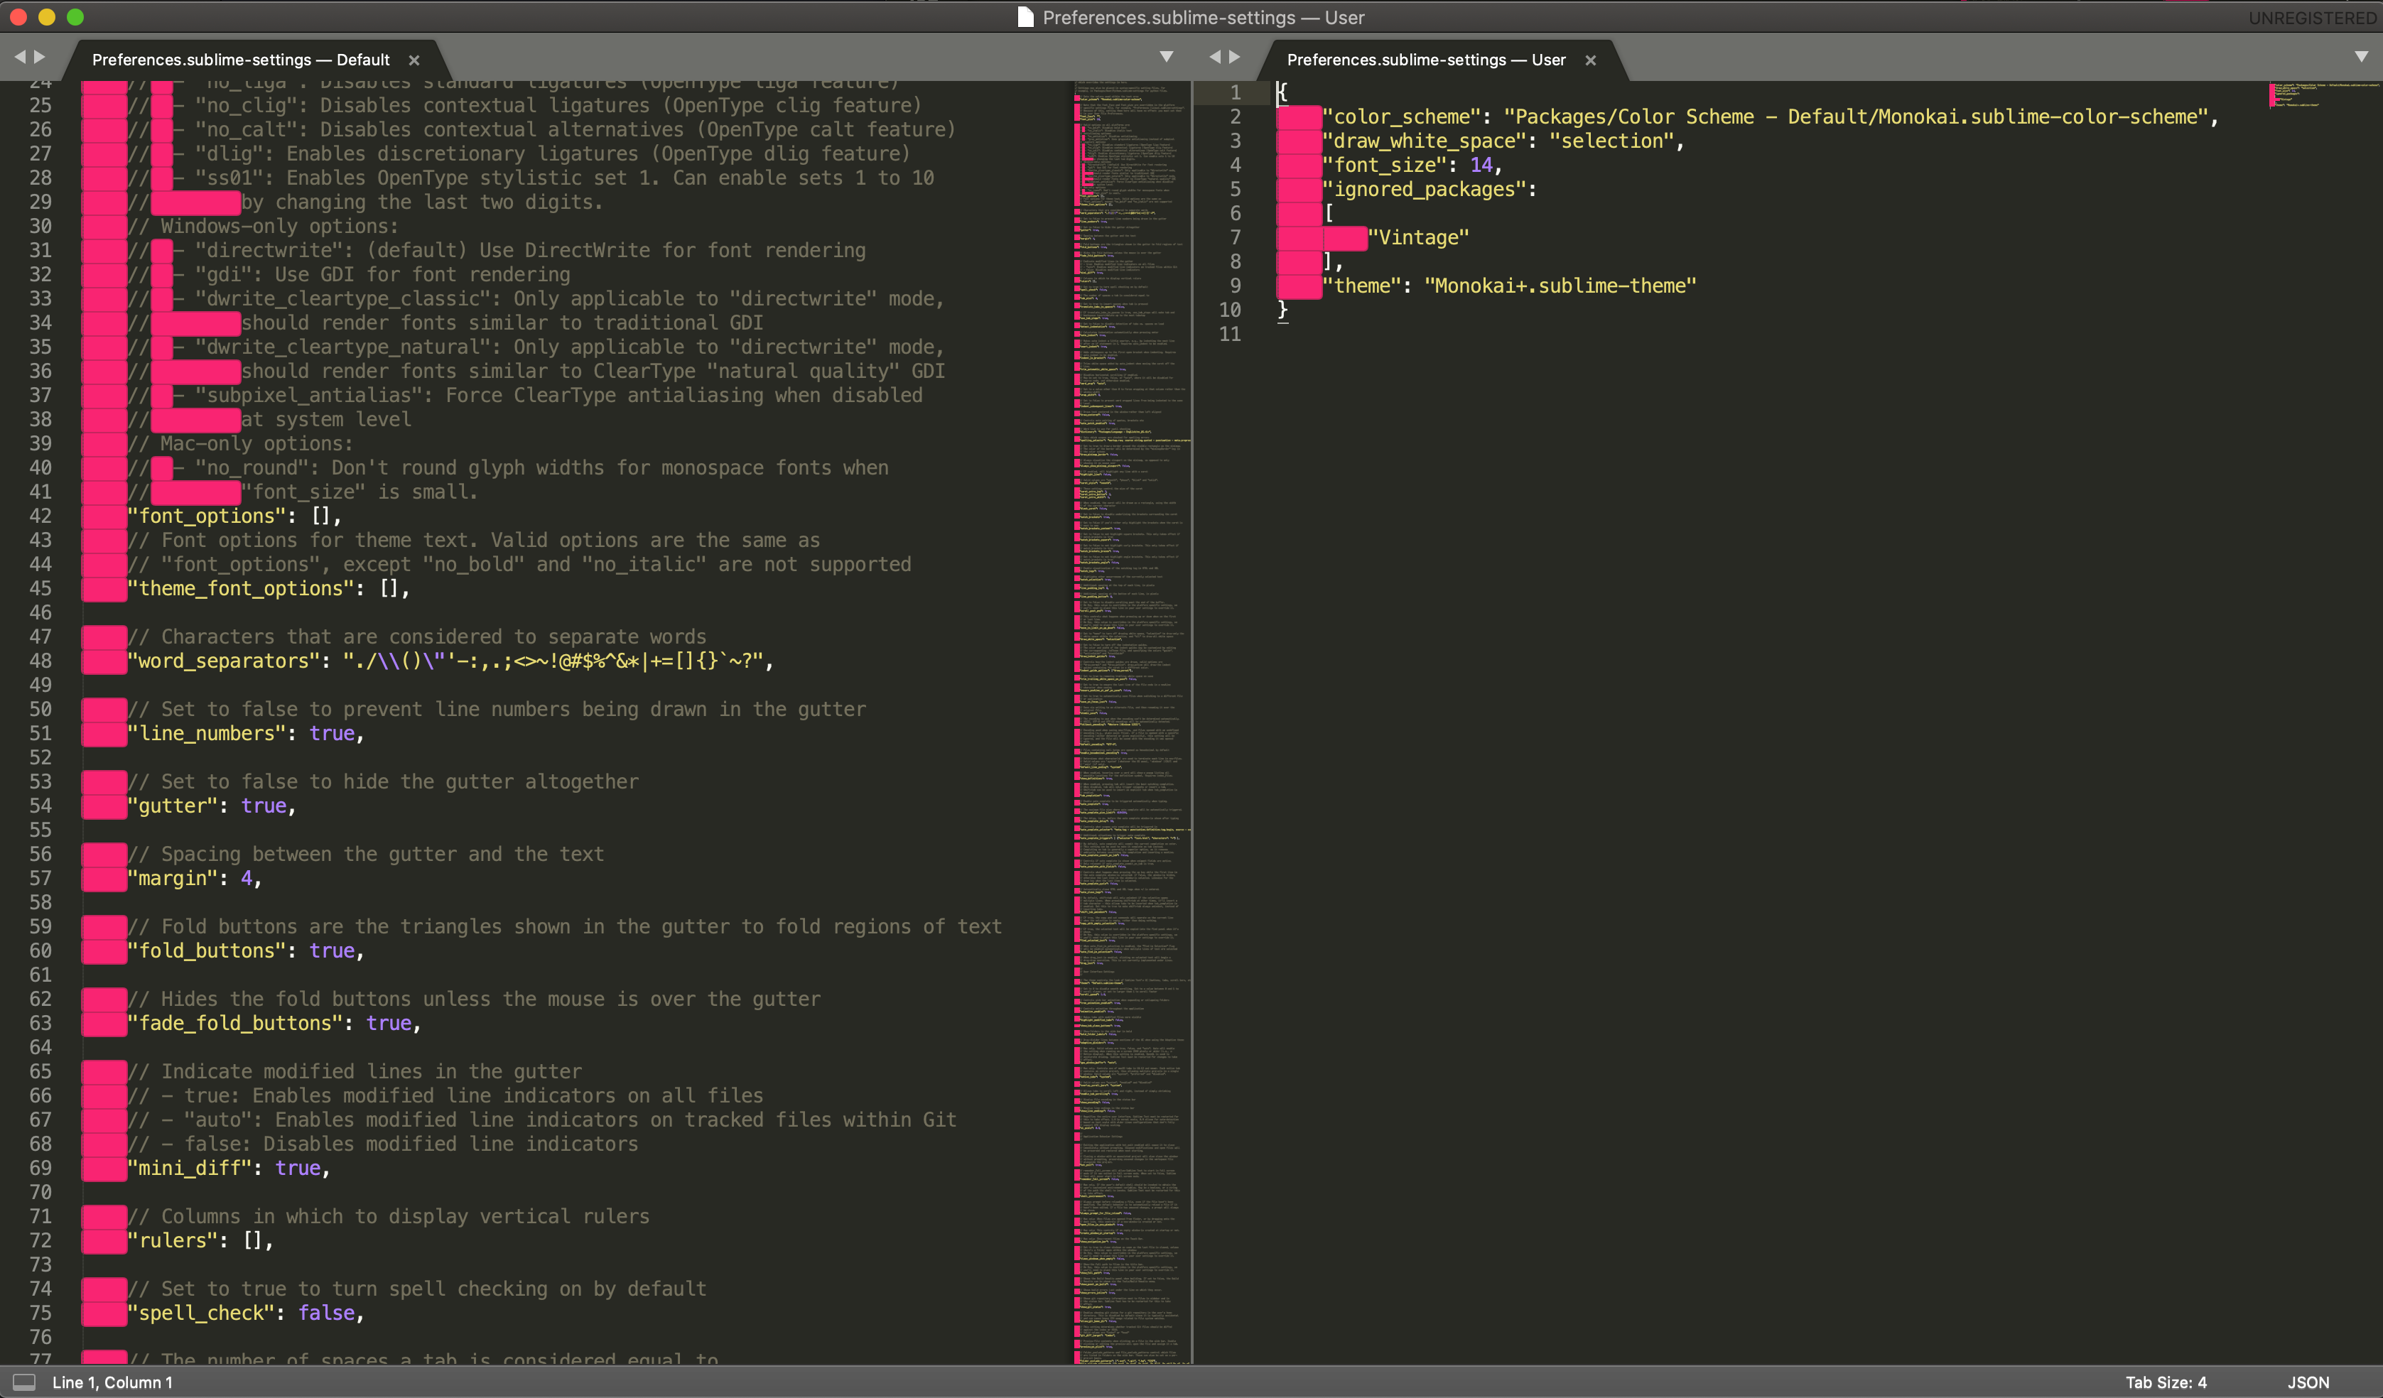Close the Default preferences tab
This screenshot has height=1398, width=2383.
(414, 60)
